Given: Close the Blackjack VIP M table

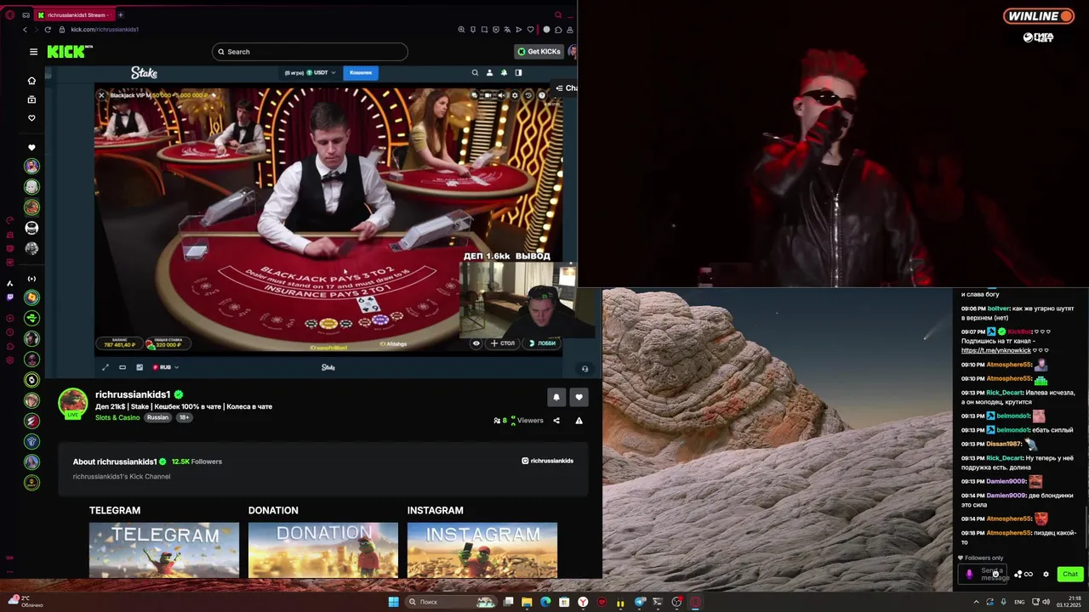Looking at the screenshot, I should click(101, 95).
